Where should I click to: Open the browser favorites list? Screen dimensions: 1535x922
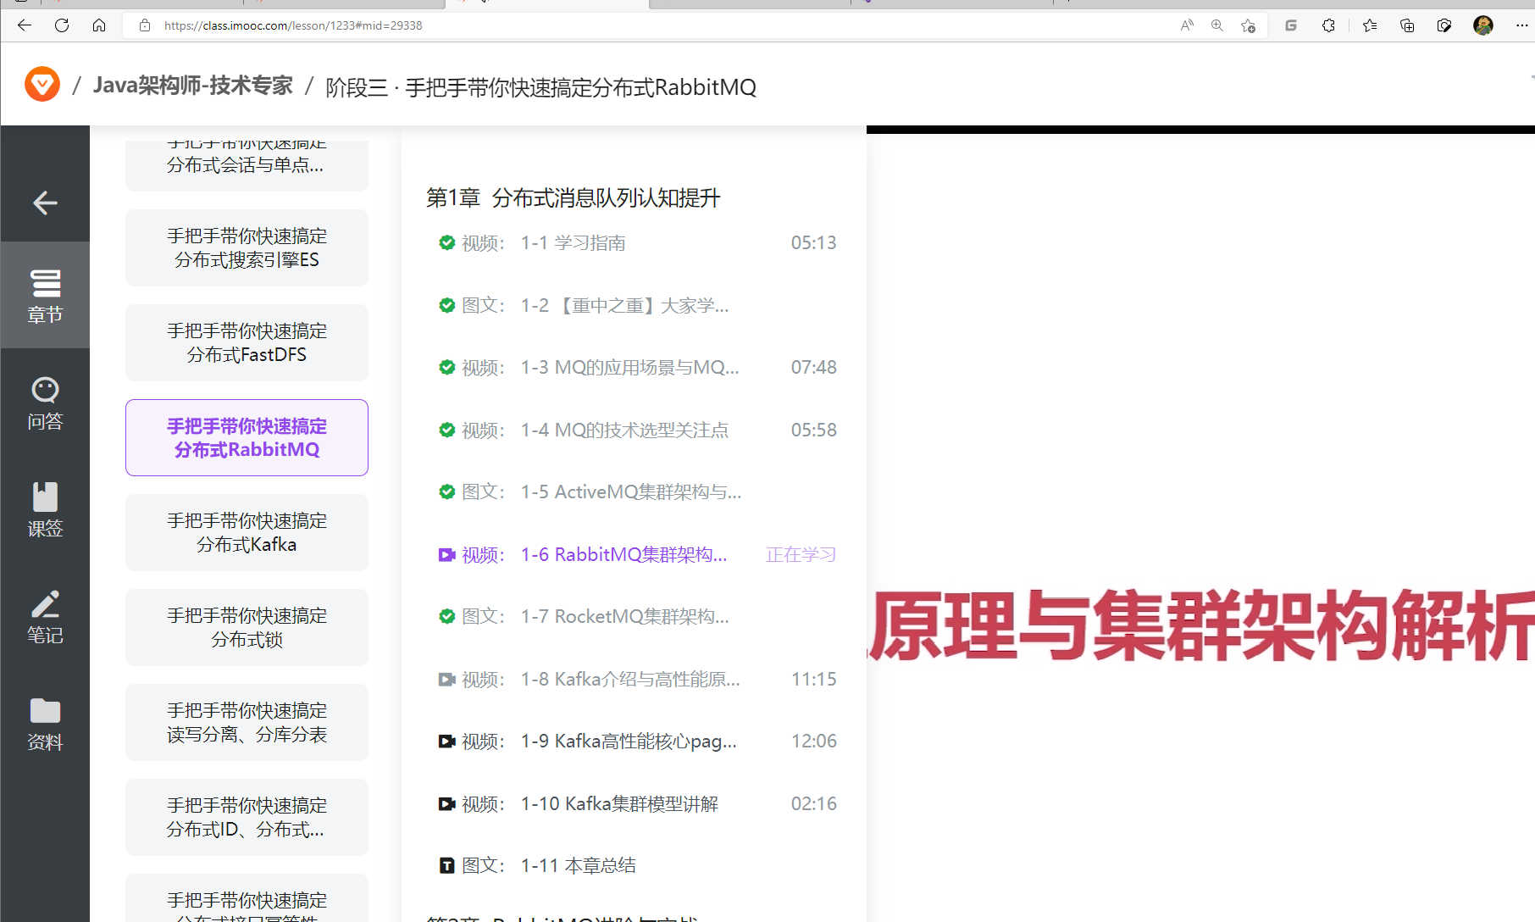1369,25
